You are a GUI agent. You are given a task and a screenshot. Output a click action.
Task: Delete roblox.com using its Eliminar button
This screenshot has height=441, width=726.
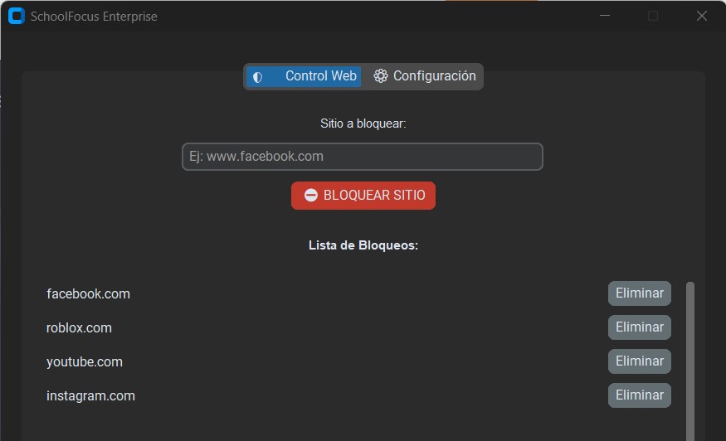640,327
